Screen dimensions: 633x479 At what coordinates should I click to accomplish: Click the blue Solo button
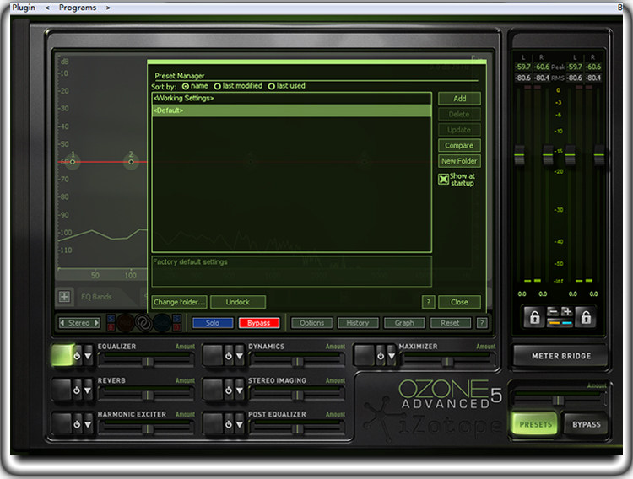click(x=213, y=323)
